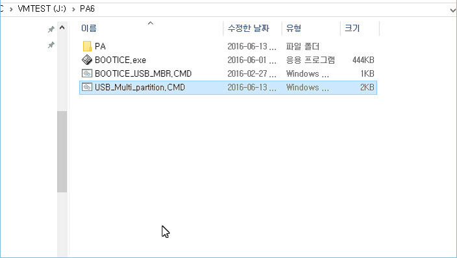Click the upper pin icon in navigation pane
This screenshot has width=457, height=258.
51,29
